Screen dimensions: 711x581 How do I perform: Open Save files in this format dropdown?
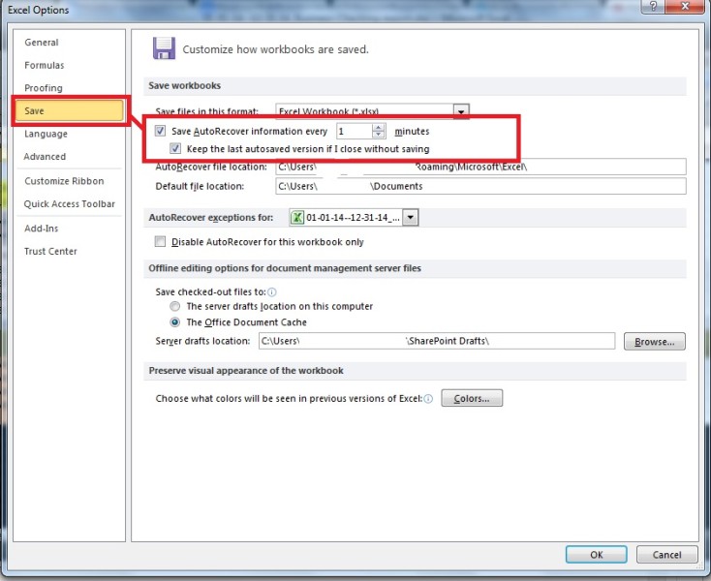coord(461,110)
